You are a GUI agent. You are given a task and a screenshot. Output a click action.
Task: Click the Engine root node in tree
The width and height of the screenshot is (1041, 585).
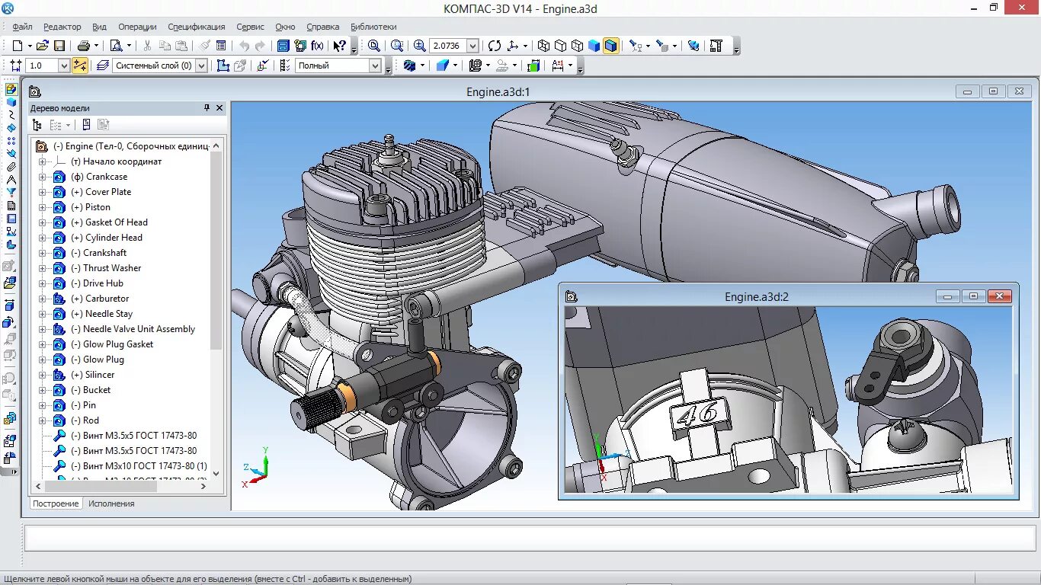pyautogui.click(x=122, y=146)
